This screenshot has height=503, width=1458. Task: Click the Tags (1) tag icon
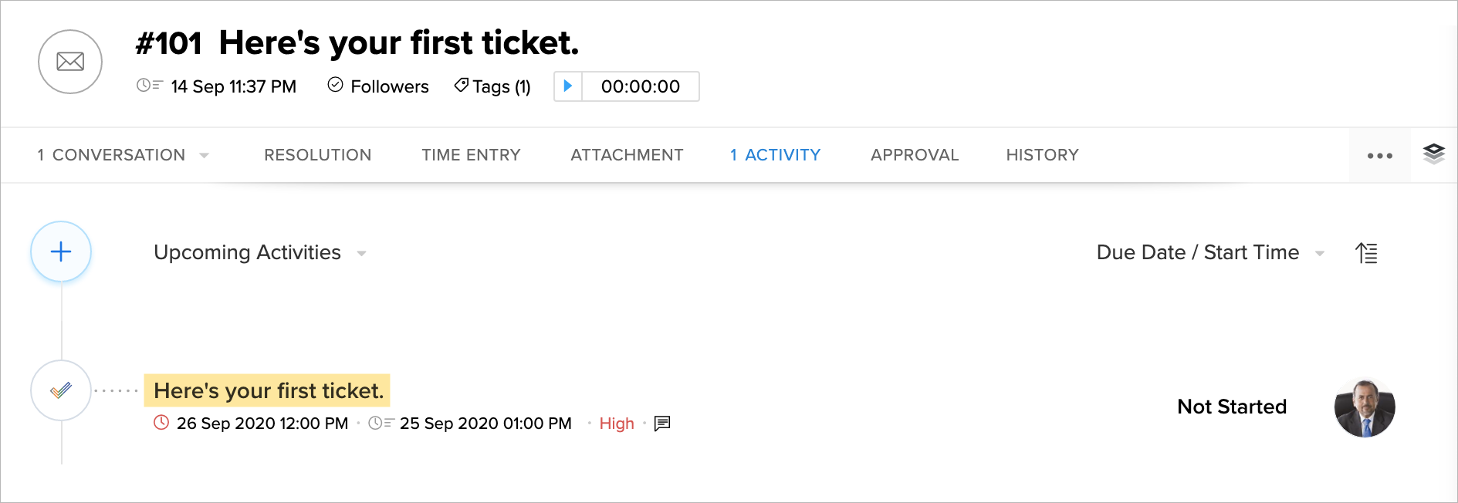tap(462, 86)
